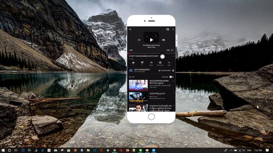Tap the title 'SUCCESSMORE BEING WHY the Legend'
273x153 pixels.
159,82
